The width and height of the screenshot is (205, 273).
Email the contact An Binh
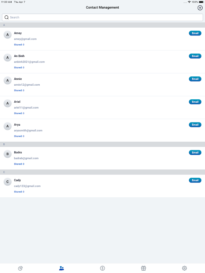195,56
